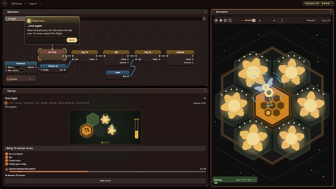The image size is (336, 189).
Task: Click the Got it button in the tutorial popup
Action: click(72, 40)
